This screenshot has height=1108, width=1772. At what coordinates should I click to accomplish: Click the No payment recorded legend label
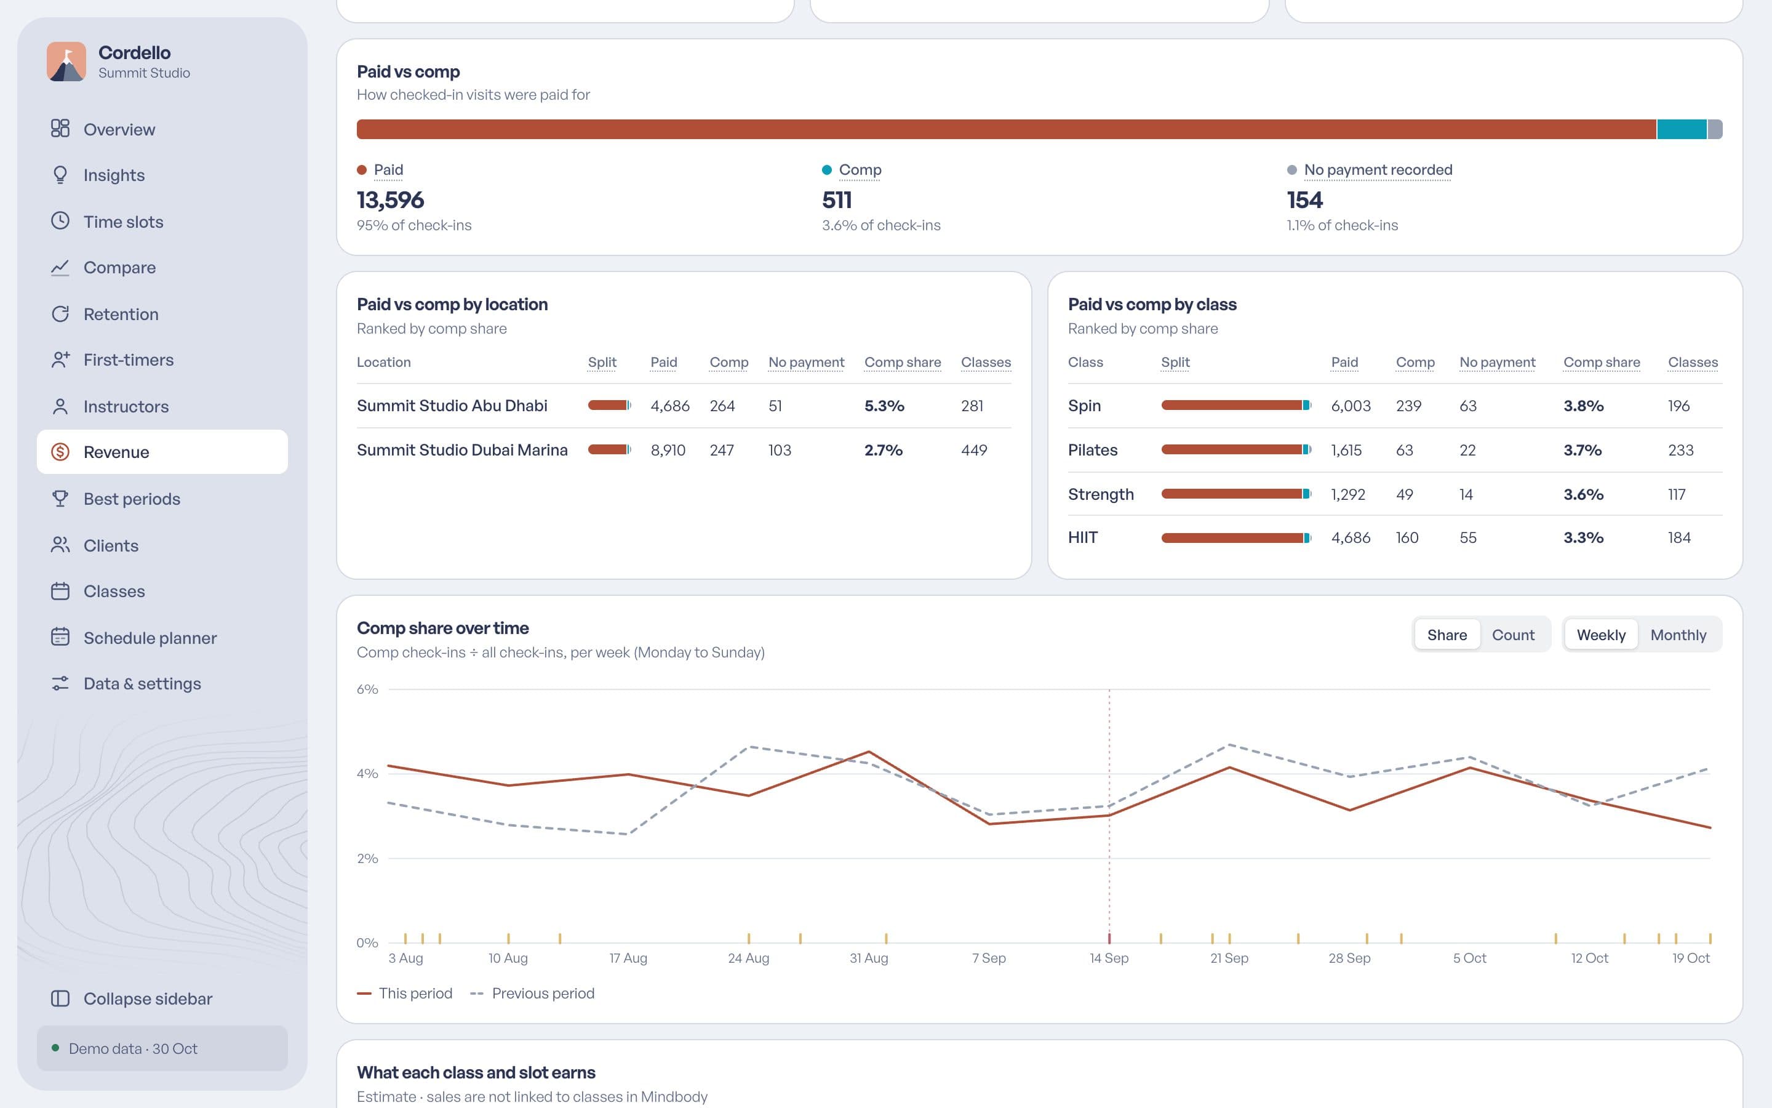pyautogui.click(x=1378, y=169)
